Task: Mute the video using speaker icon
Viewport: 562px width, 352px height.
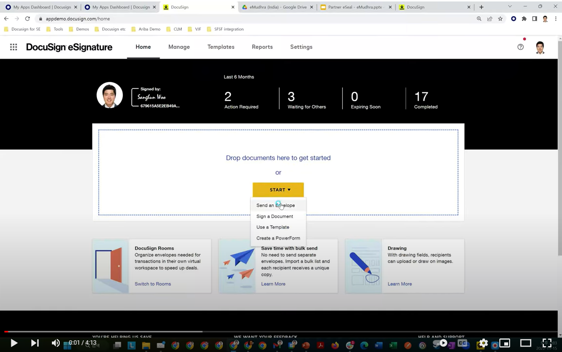Action: pyautogui.click(x=56, y=343)
